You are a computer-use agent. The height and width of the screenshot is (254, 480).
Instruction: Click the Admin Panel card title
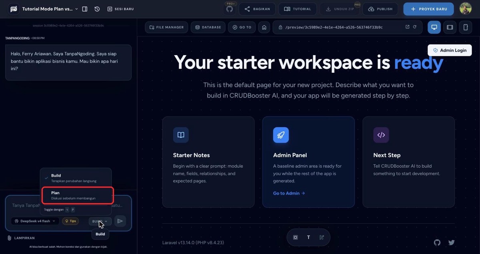click(290, 155)
